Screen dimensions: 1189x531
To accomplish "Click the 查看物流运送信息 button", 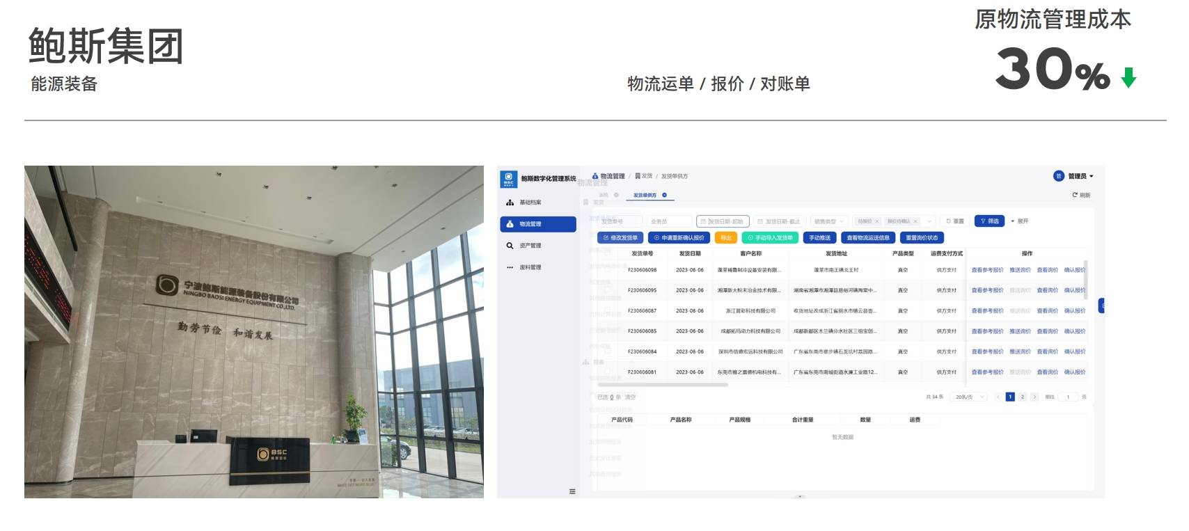I will tap(868, 238).
